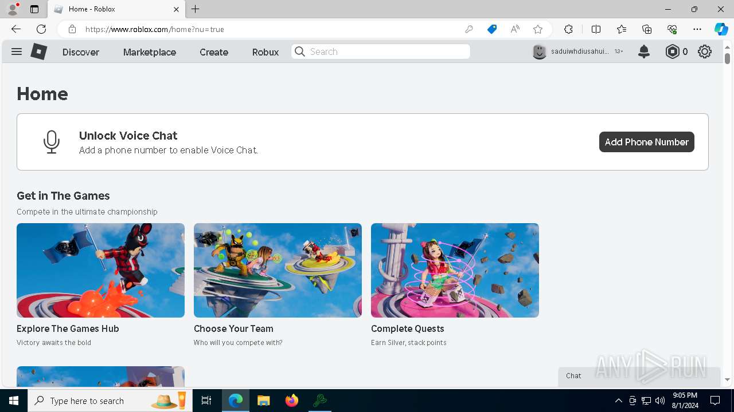Open the Edge profile icon
Screen dimensions: 734x412
coord(12,9)
